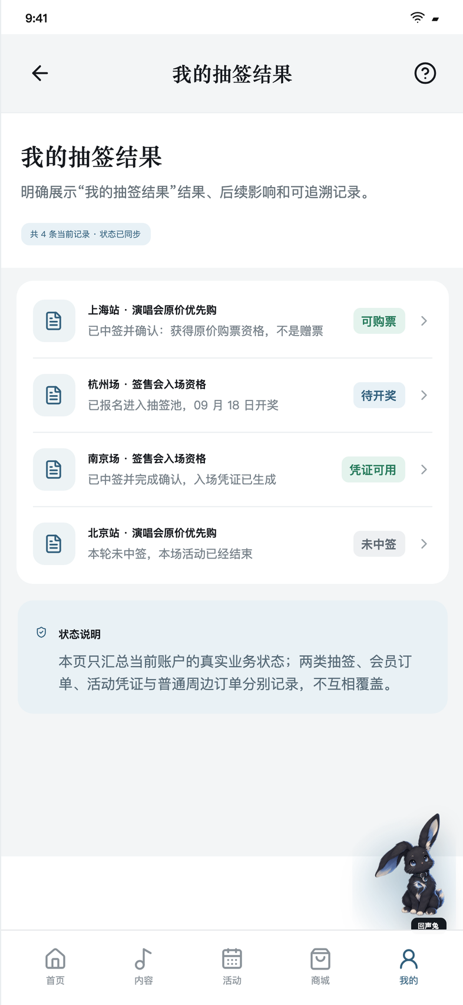The width and height of the screenshot is (463, 1005).
Task: Open the 活动 tab
Action: pyautogui.click(x=232, y=967)
